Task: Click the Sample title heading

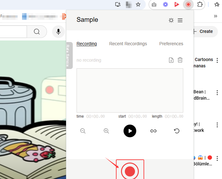Action: click(x=87, y=20)
